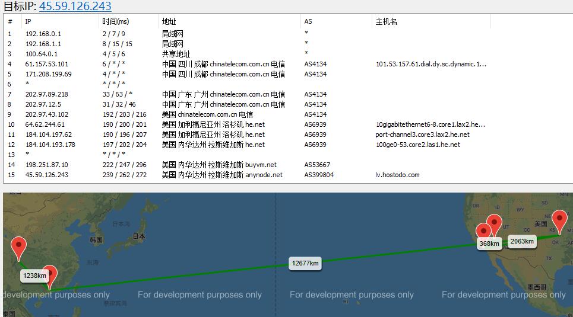Select hop 14 IP 198.251.87.10
This screenshot has height=317, width=573.
(x=47, y=165)
